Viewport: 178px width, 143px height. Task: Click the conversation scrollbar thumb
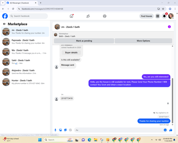(x=172, y=101)
